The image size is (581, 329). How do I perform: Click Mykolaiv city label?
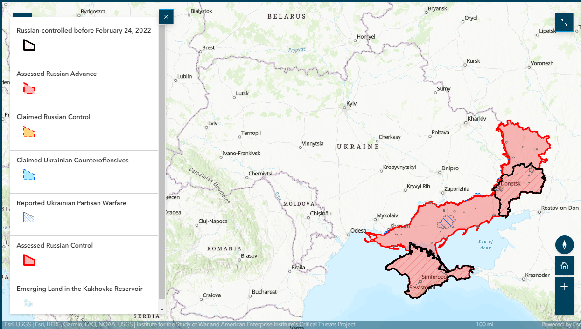pyautogui.click(x=387, y=215)
